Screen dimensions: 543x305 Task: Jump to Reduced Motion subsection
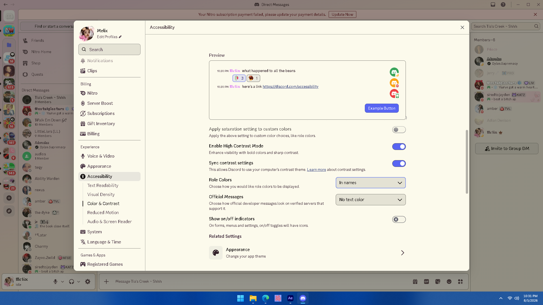[103, 213]
